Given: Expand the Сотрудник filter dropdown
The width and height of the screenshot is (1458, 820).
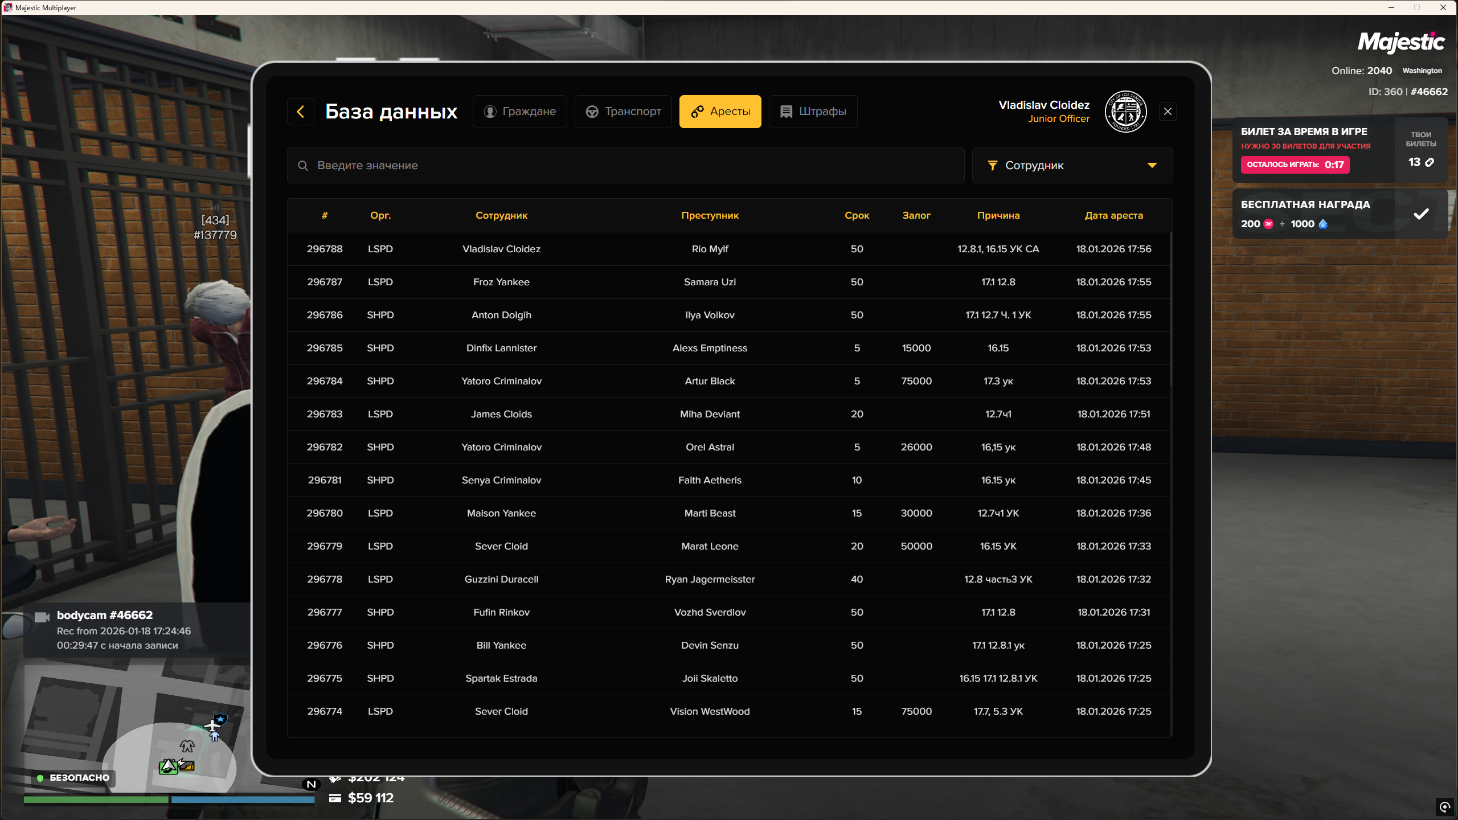Looking at the screenshot, I should [1071, 166].
